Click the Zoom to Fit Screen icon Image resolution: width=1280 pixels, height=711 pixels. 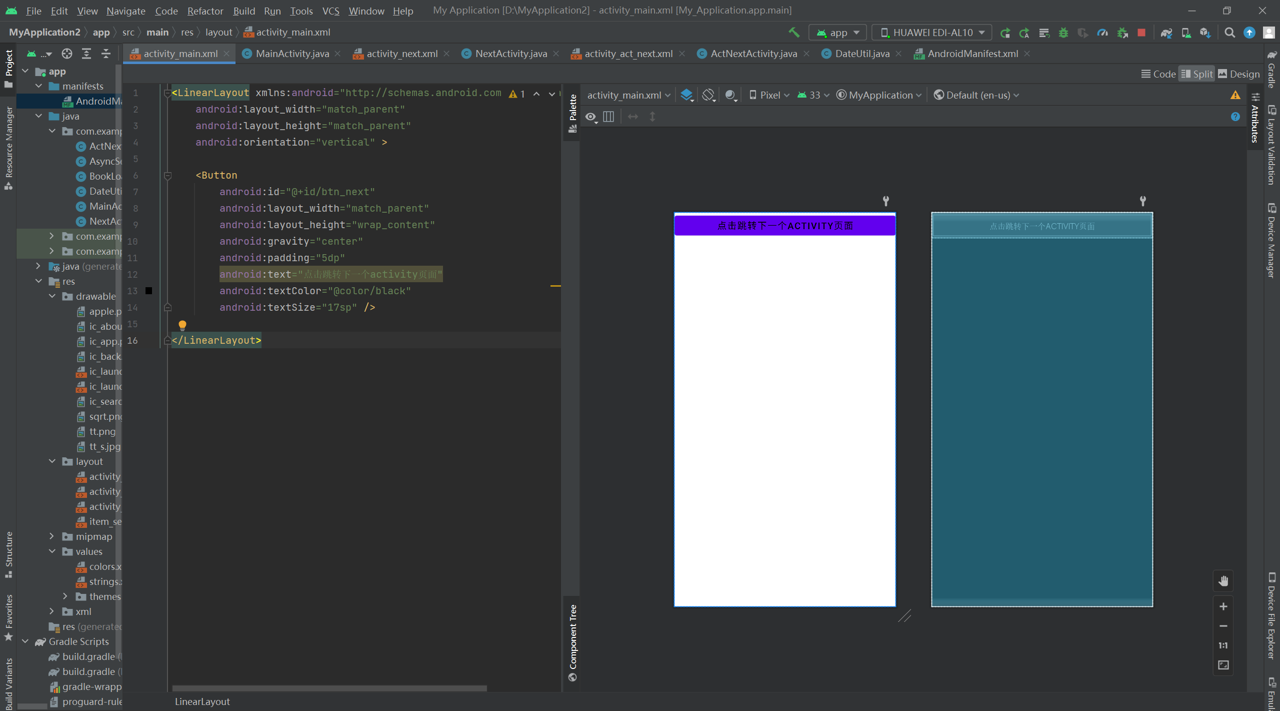pos(1223,665)
